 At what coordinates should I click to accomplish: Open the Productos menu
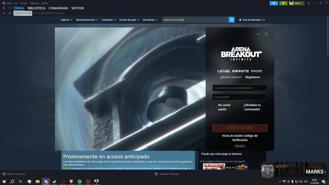[x=34, y=3]
